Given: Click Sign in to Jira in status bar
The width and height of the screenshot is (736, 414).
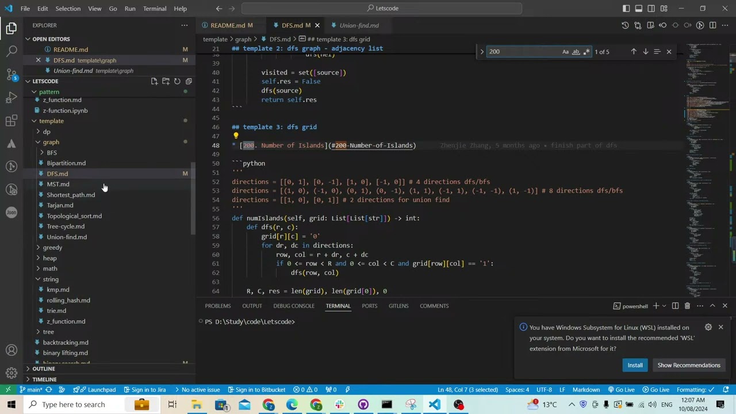Looking at the screenshot, I should pyautogui.click(x=144, y=390).
